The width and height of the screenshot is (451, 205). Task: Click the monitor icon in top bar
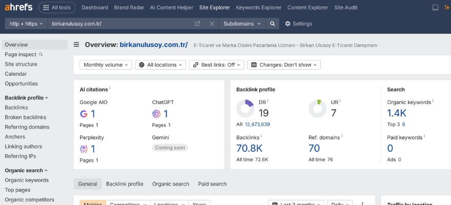(x=435, y=8)
